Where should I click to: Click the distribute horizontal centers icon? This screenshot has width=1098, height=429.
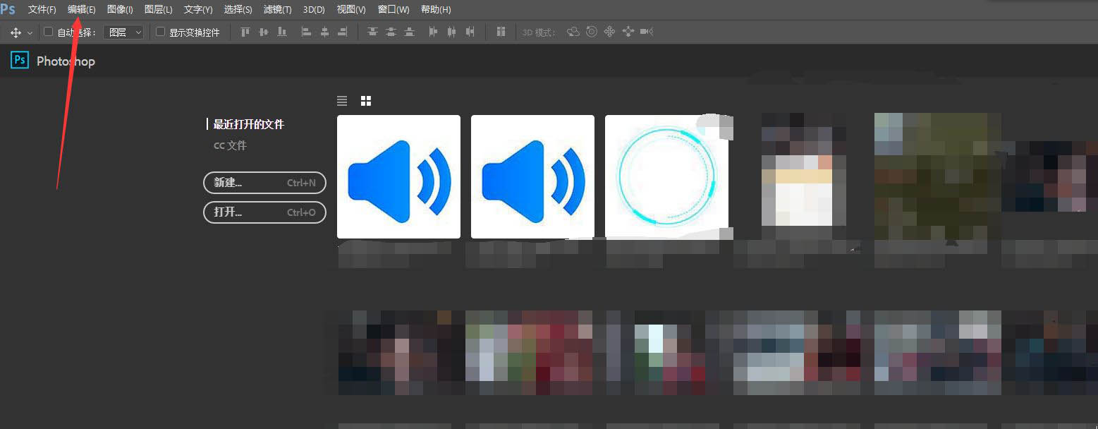452,32
